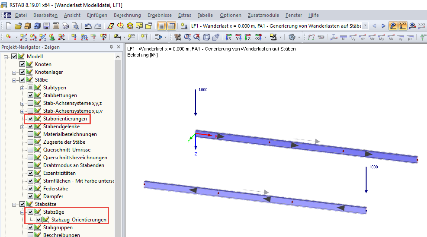The image size is (427, 237).
Task: Expand the Stabtypen tree node
Action: tap(22, 88)
